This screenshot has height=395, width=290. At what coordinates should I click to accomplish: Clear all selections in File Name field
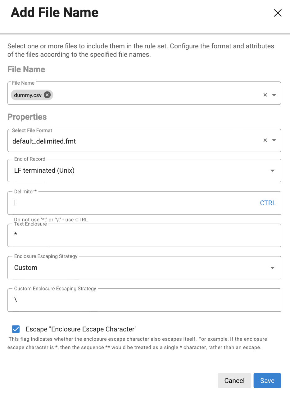(x=265, y=95)
